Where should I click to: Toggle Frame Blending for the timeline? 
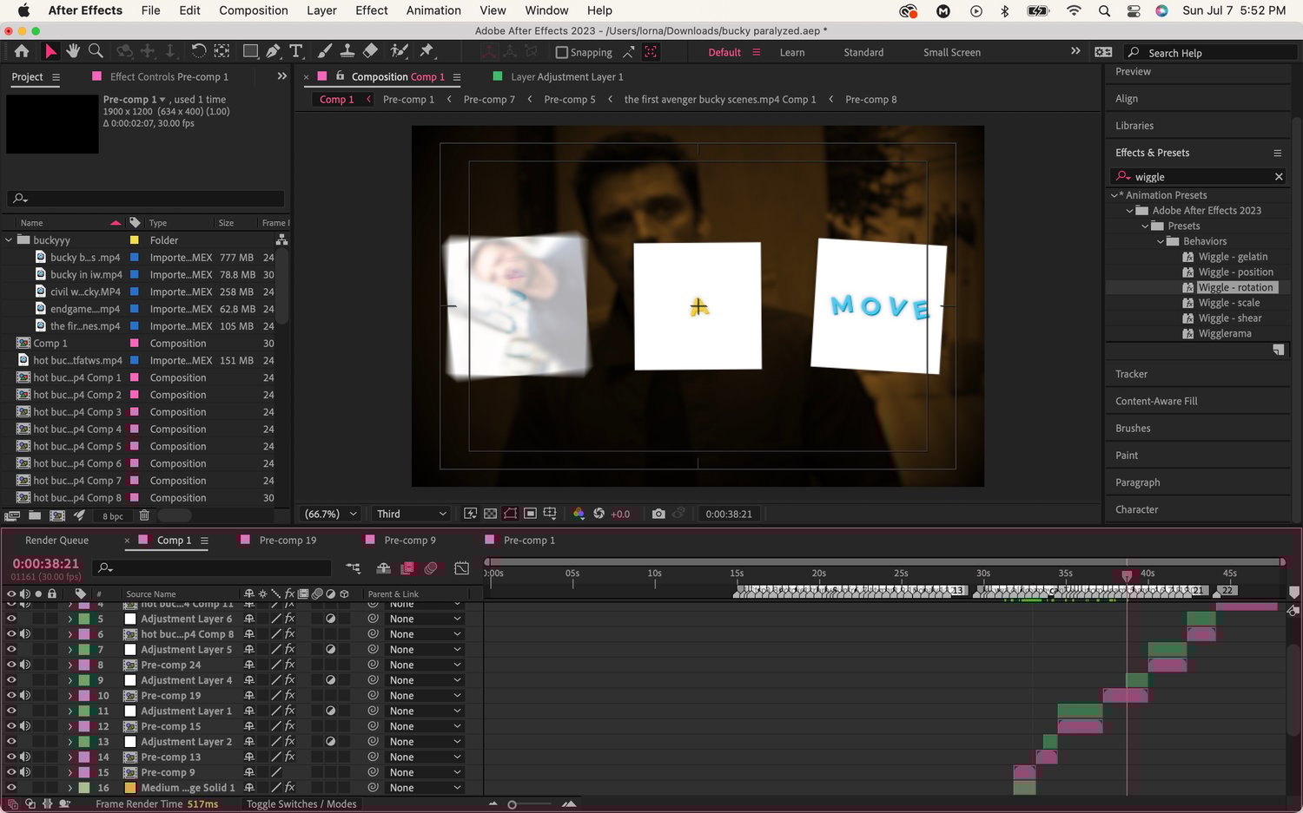pyautogui.click(x=407, y=567)
